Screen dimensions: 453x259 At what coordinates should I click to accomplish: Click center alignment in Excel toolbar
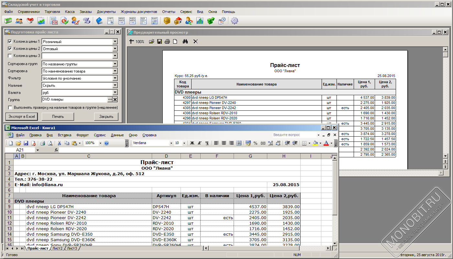pyautogui.click(x=224, y=143)
